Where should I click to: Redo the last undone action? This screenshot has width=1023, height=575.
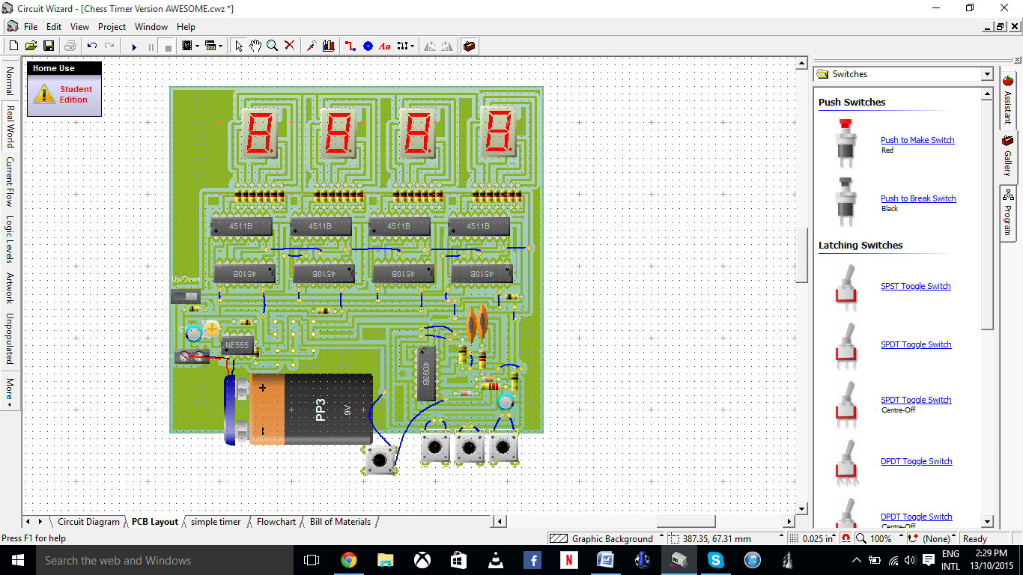pos(109,46)
